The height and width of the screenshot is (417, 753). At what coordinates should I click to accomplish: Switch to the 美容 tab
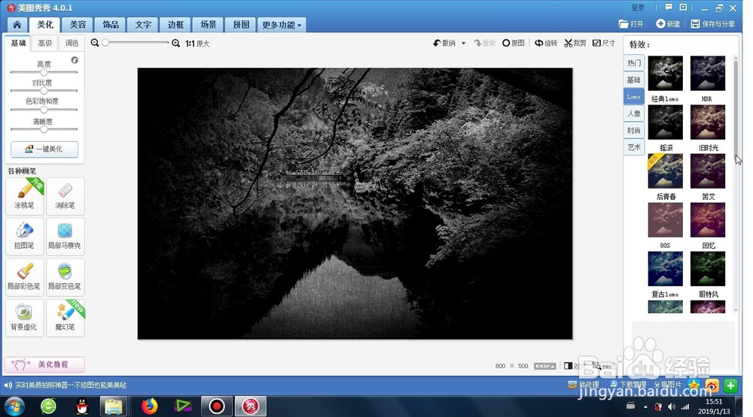(78, 25)
